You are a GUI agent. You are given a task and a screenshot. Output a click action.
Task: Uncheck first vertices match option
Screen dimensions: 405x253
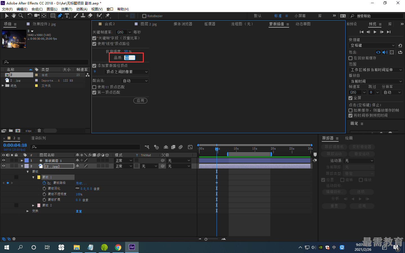(x=94, y=92)
